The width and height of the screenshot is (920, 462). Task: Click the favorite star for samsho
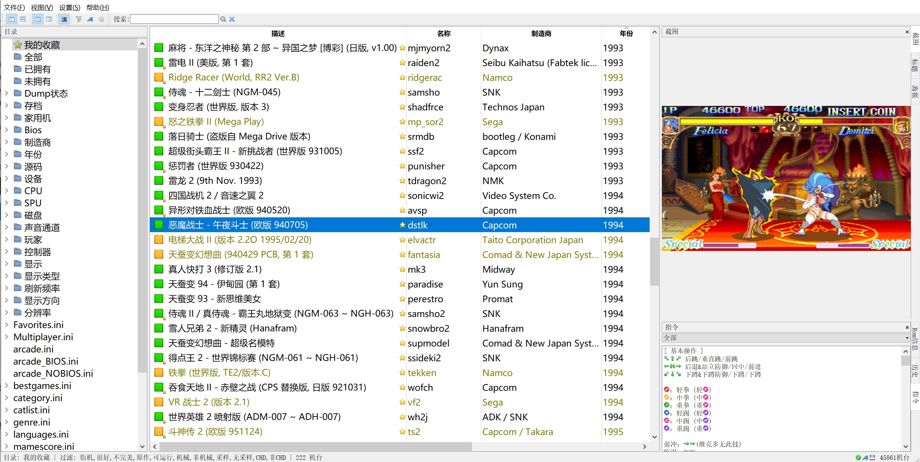(402, 92)
